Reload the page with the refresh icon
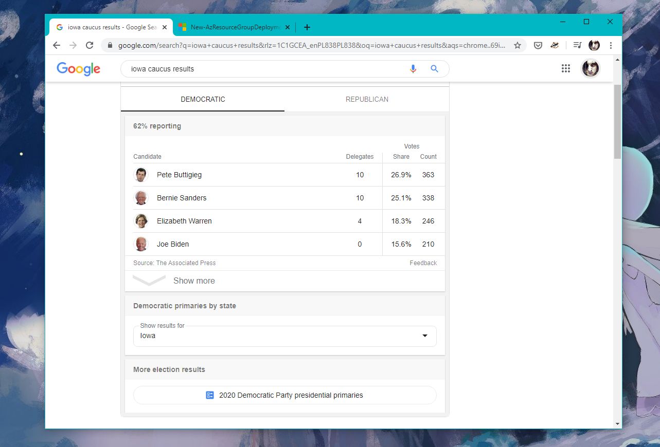Viewport: 660px width, 447px height. (90, 45)
